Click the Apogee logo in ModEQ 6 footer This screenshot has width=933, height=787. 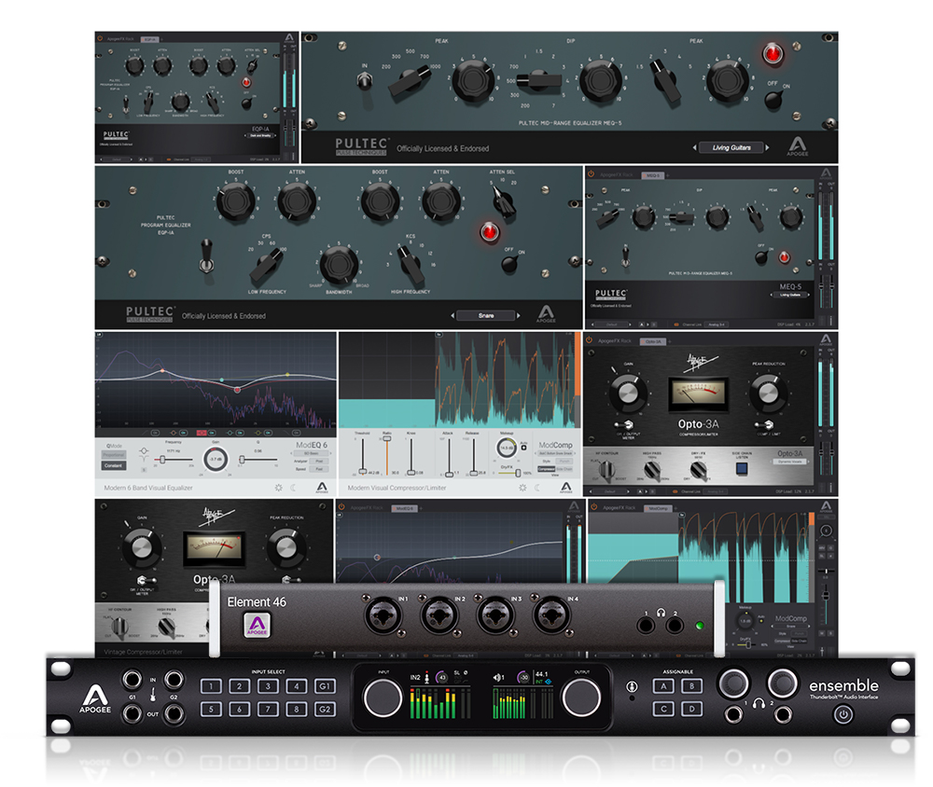321,488
